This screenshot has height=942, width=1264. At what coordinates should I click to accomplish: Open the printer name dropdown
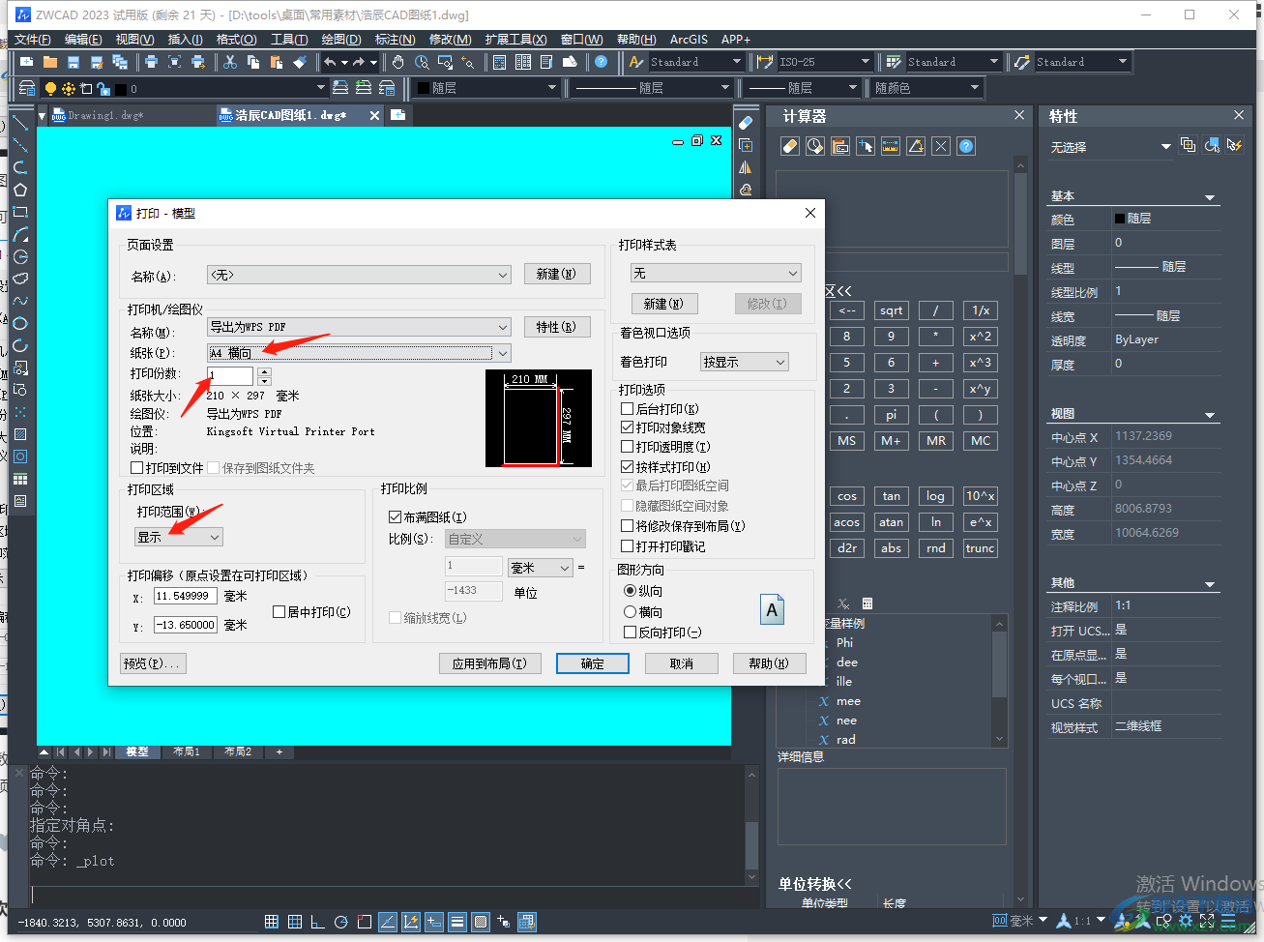359,327
